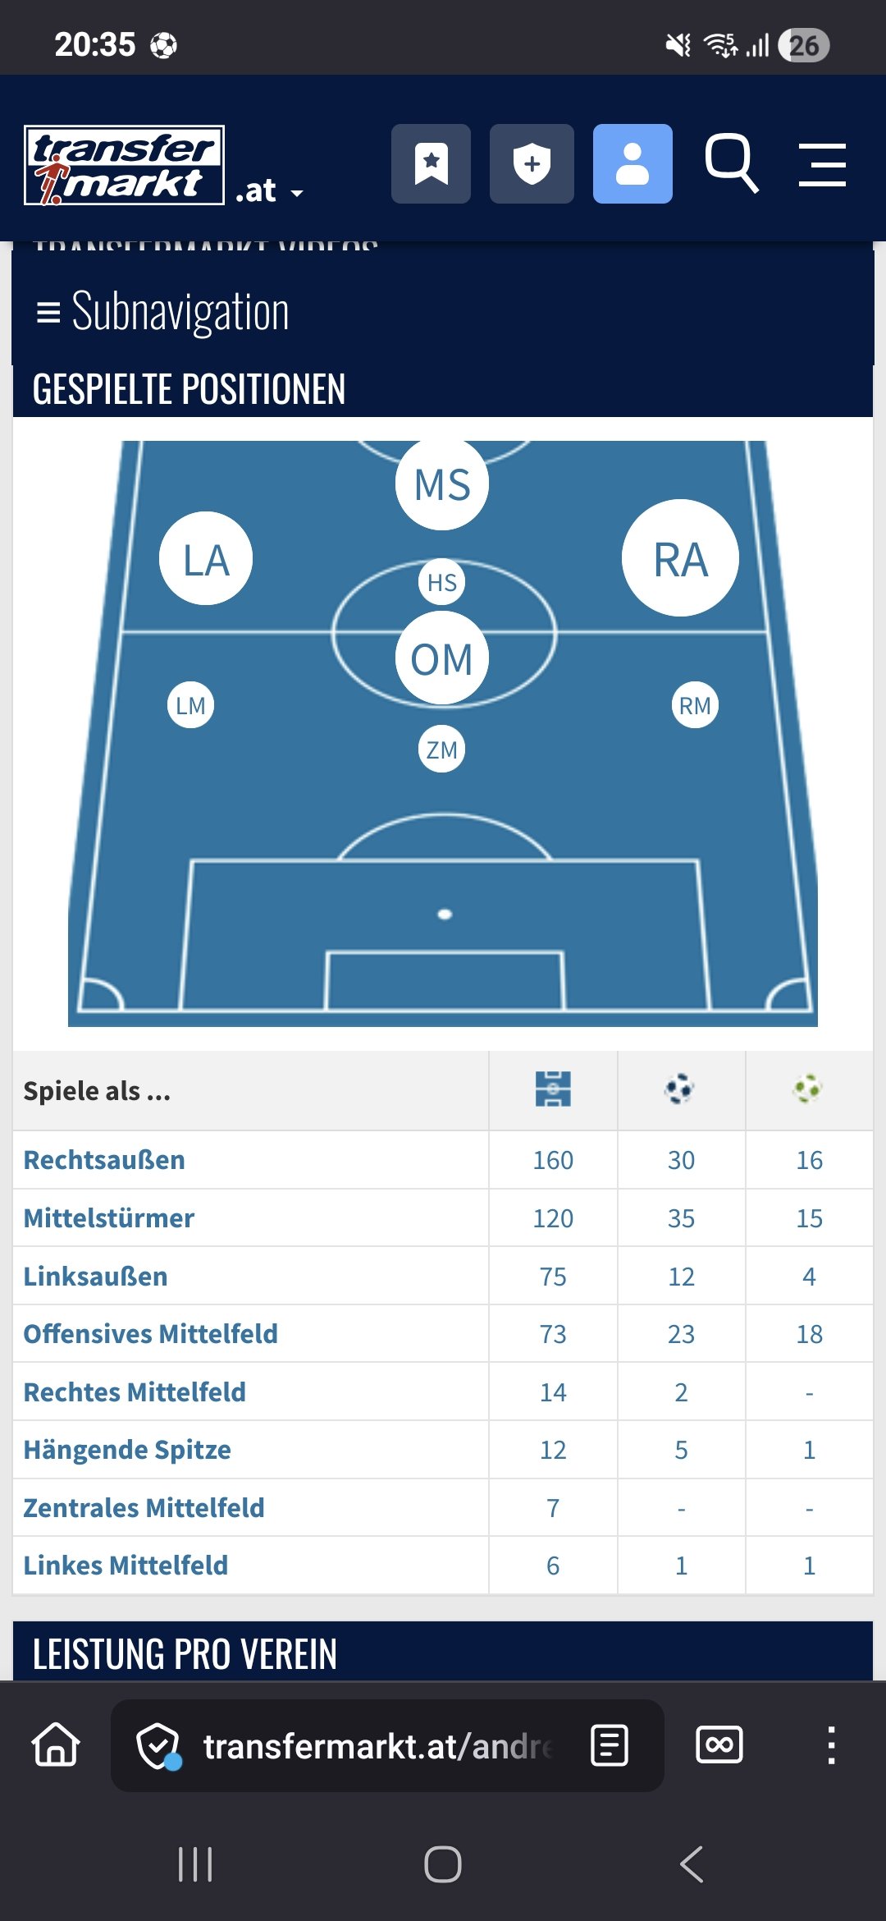Open site search magnifier
The width and height of the screenshot is (886, 1921).
coord(731,163)
